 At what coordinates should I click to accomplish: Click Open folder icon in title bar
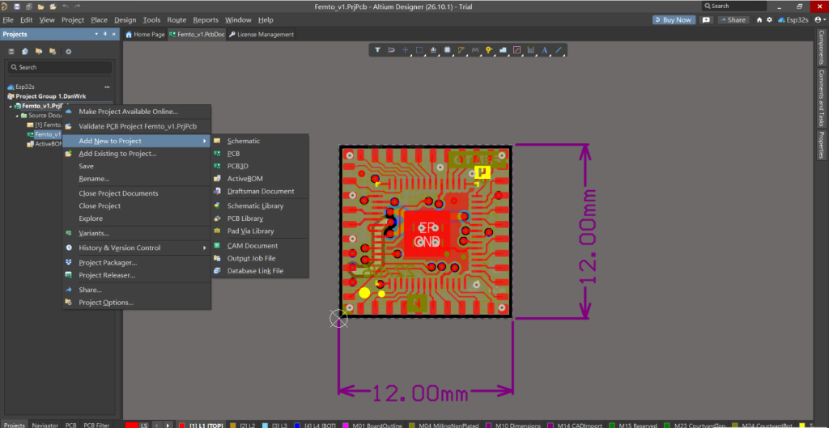pyautogui.click(x=40, y=6)
